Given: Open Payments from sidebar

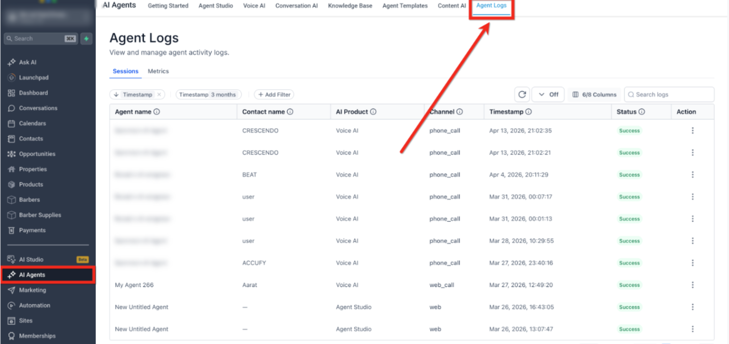Looking at the screenshot, I should coord(32,230).
